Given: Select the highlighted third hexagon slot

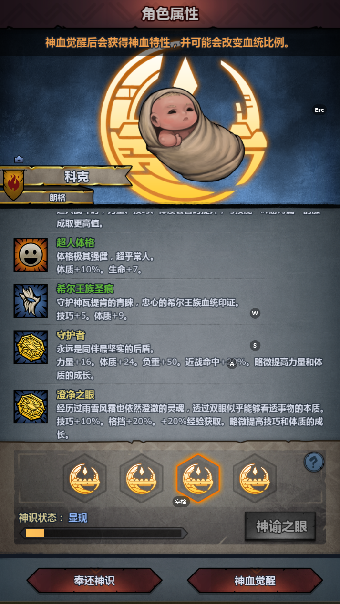Looking at the screenshot, I should tap(198, 478).
